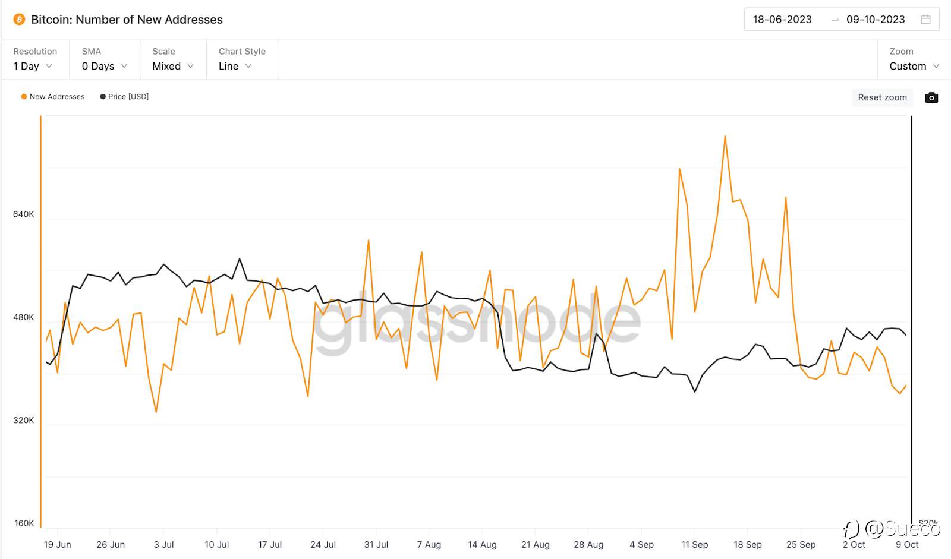Screen dimensions: 951x559
Task: Click the 24 Jul x-axis label
Action: pos(323,545)
